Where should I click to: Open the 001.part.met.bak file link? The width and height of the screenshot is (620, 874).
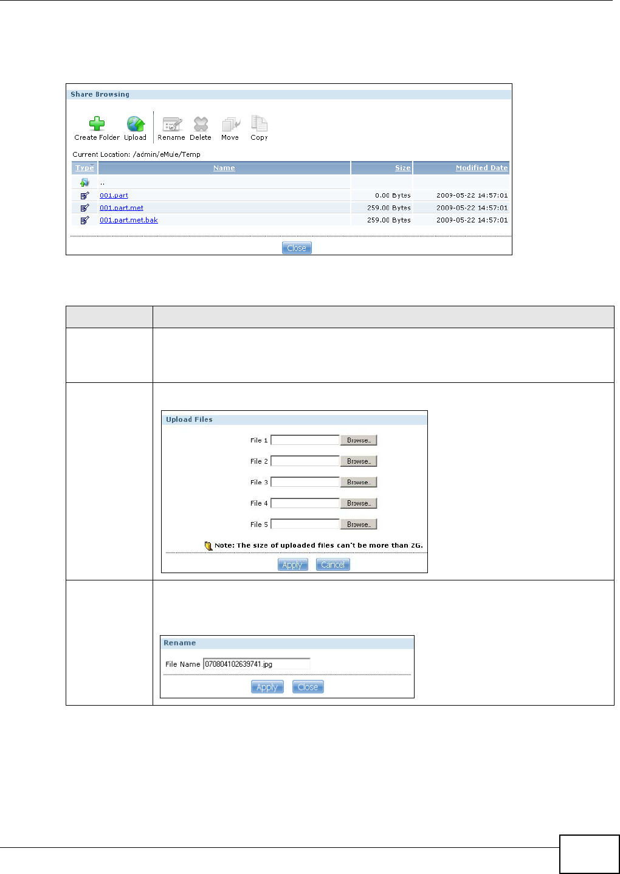pos(129,220)
